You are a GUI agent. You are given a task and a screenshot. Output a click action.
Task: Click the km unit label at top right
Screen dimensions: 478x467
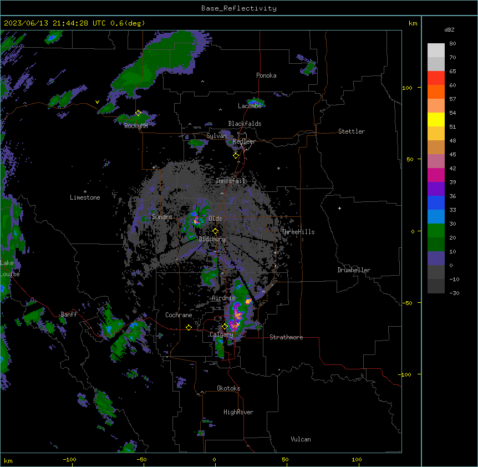[x=413, y=23]
